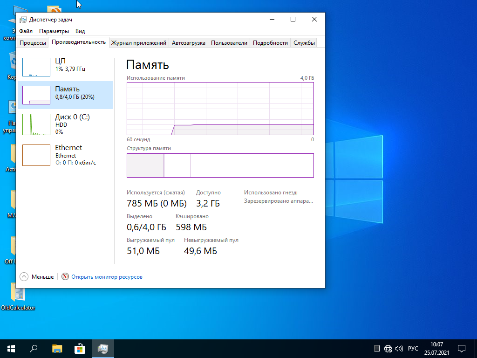Click the memory usage graph
The width and height of the screenshot is (477, 358).
[x=220, y=108]
